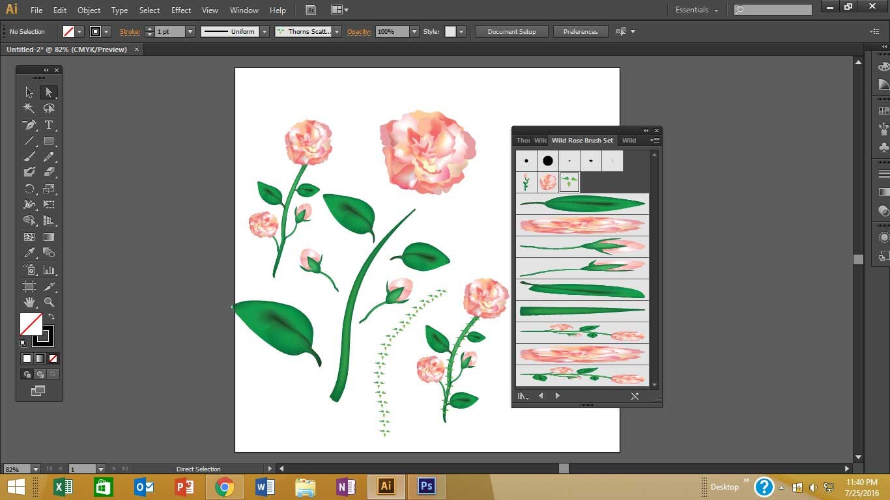Click Remove Brush Stroke in the Brushes panel
890x500 pixels.
tap(635, 396)
